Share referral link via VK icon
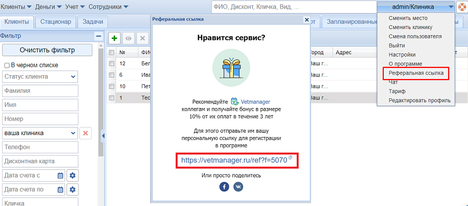Screen dimensions: 468x206 click(x=238, y=187)
